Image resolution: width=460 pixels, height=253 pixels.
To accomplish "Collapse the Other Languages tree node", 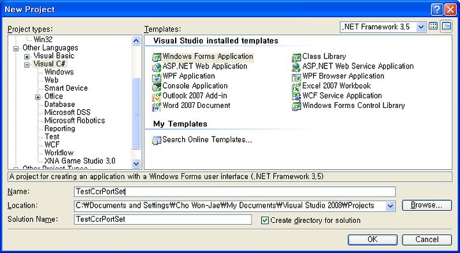I will coord(16,49).
